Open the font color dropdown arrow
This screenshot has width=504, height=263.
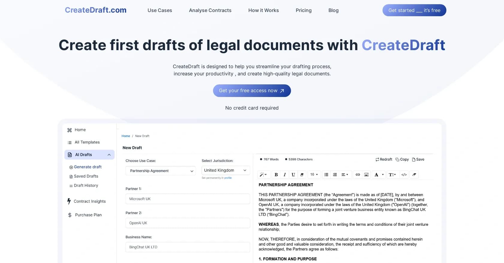pos(383,174)
